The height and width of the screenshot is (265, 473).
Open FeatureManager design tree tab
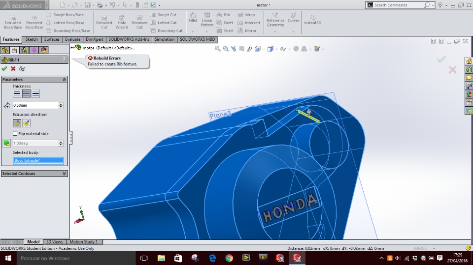(5, 50)
